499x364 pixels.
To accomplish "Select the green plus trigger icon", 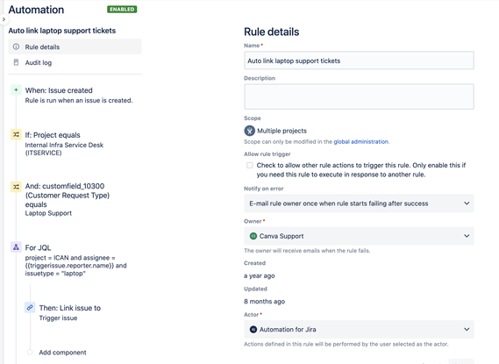I will [16, 90].
